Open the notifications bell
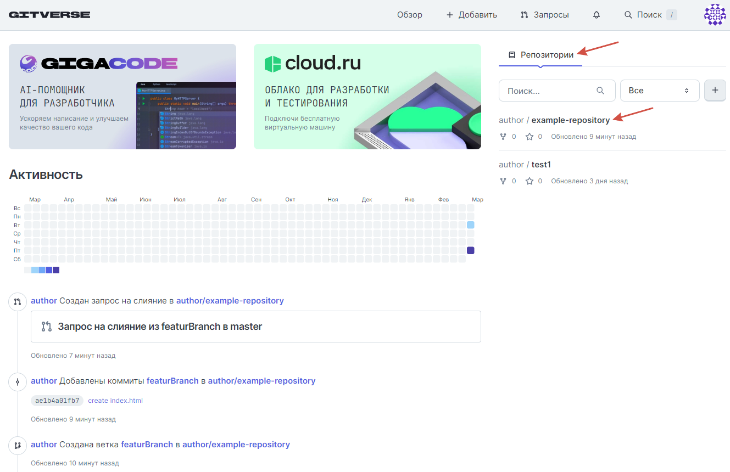 [x=597, y=15]
